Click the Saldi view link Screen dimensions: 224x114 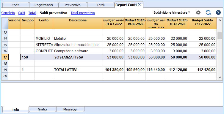pos(22,13)
